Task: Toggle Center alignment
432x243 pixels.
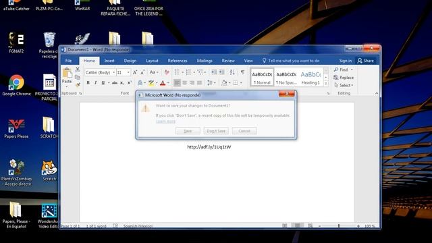Action: click(184, 82)
